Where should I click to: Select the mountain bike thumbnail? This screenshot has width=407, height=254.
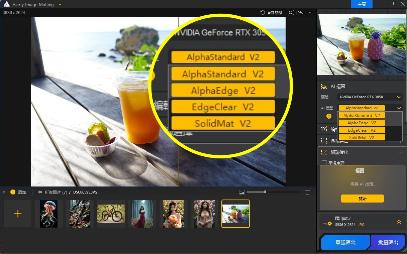coord(111,214)
